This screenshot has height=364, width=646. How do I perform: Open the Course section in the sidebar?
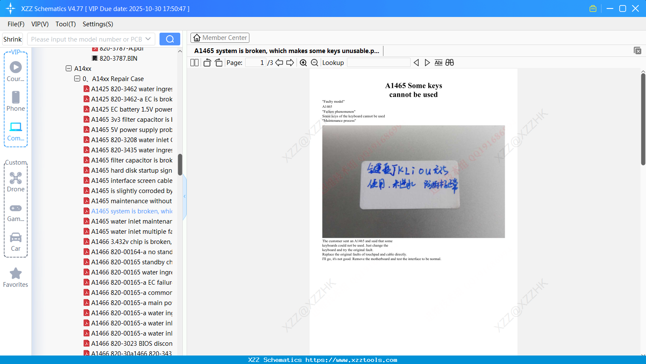pos(16,72)
